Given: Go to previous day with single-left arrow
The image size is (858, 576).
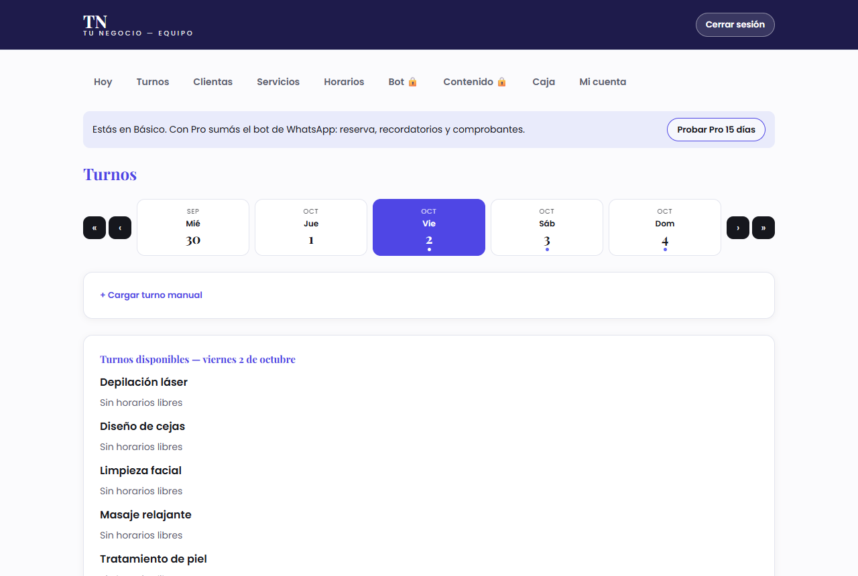Looking at the screenshot, I should click(x=120, y=228).
